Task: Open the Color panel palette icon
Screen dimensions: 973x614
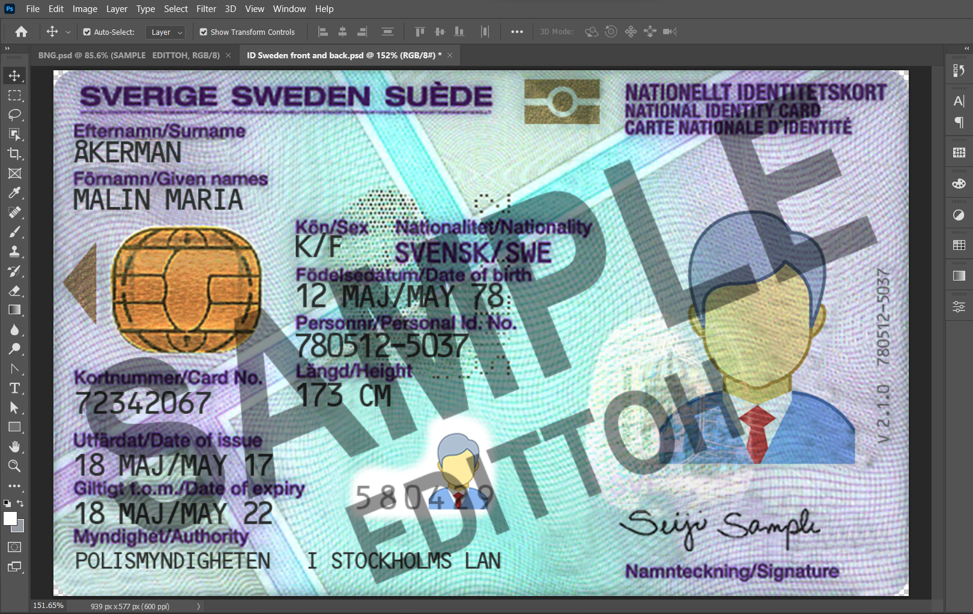Action: point(959,184)
